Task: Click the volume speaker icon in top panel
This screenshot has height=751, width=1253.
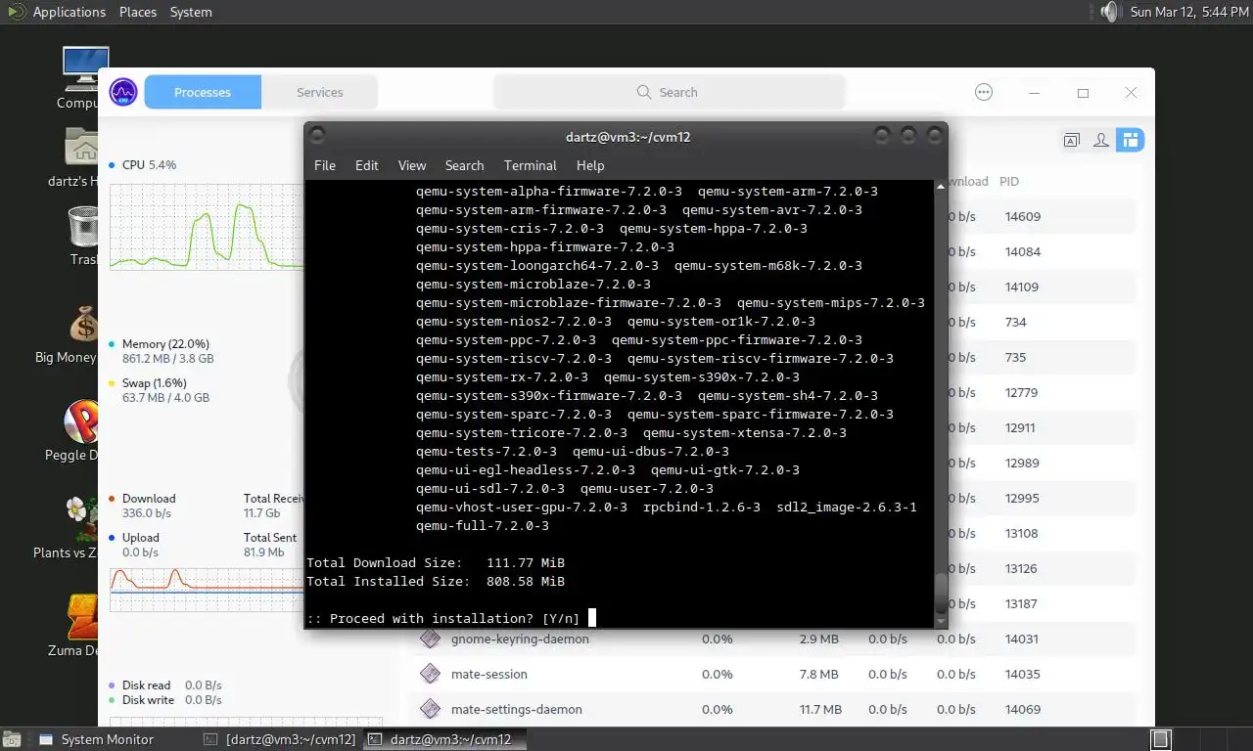Action: click(1109, 12)
